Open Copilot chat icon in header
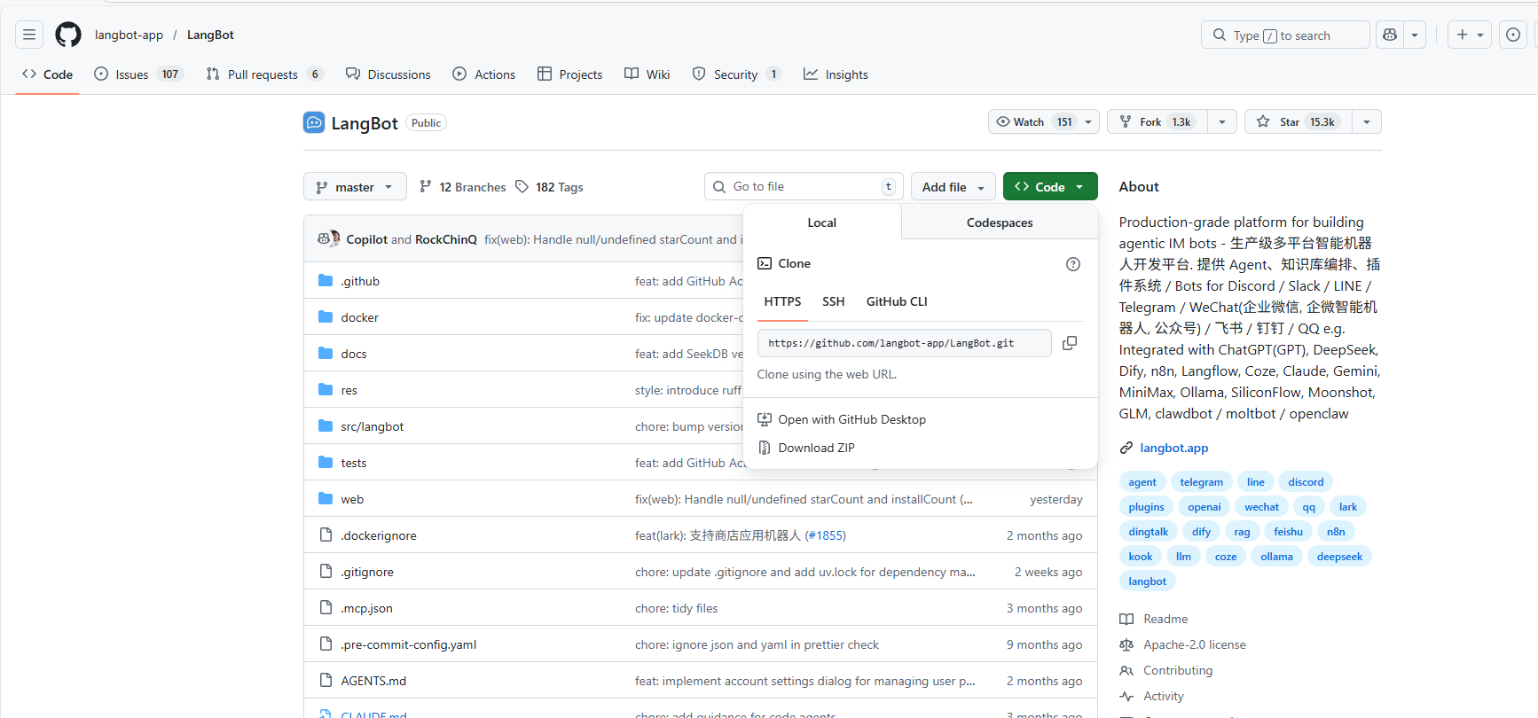 point(1390,35)
